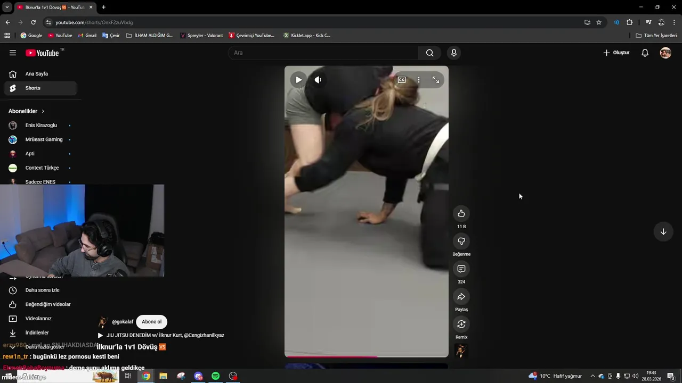Go to Ana Sayfa in sidebar
682x383 pixels.
[40, 74]
